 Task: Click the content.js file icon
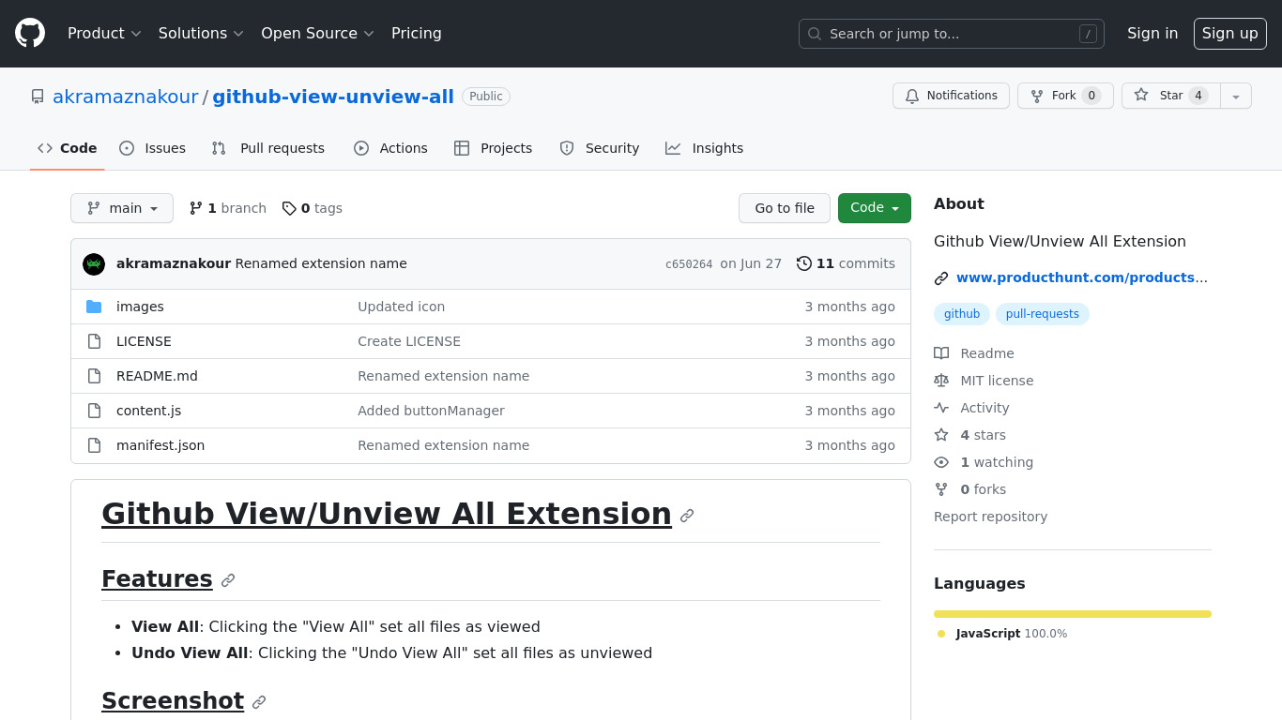(94, 411)
